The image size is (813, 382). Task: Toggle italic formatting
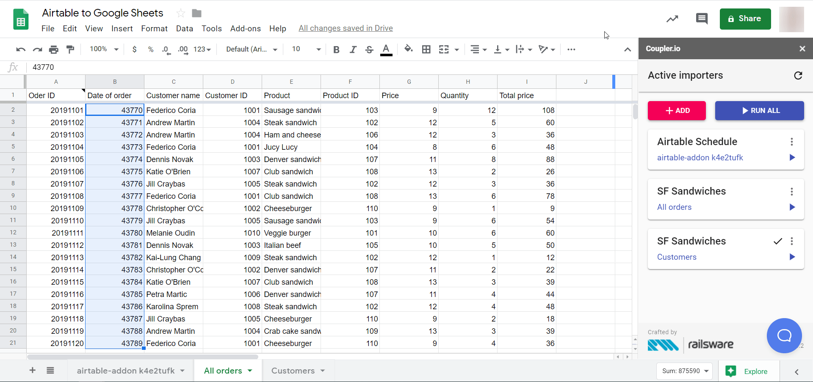coord(353,49)
